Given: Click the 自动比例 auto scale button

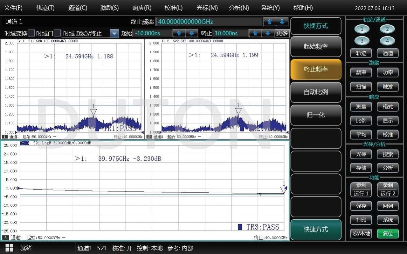Looking at the screenshot, I should point(316,92).
